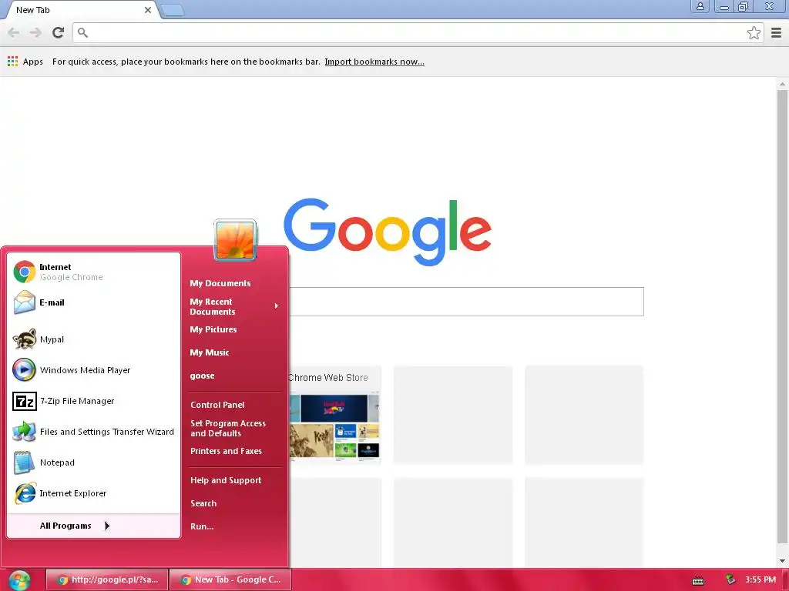Expand My Recent Documents submenu
Viewport: 789px width, 591px height.
coord(234,306)
